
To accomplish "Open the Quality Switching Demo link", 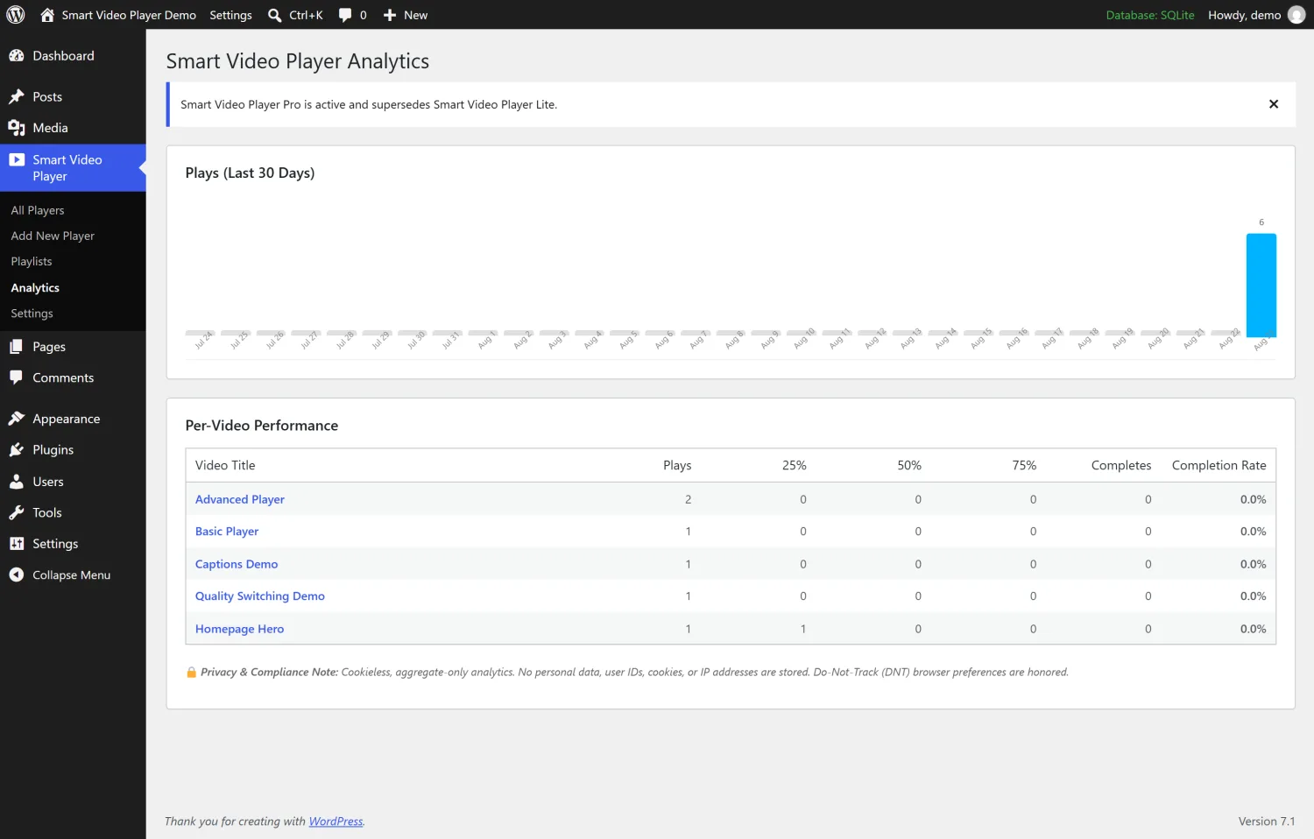I will coord(260,596).
